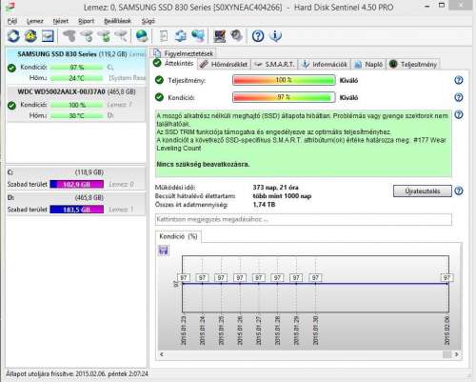
Task: Click green check icon of WDC disk entry
Action: (11, 106)
